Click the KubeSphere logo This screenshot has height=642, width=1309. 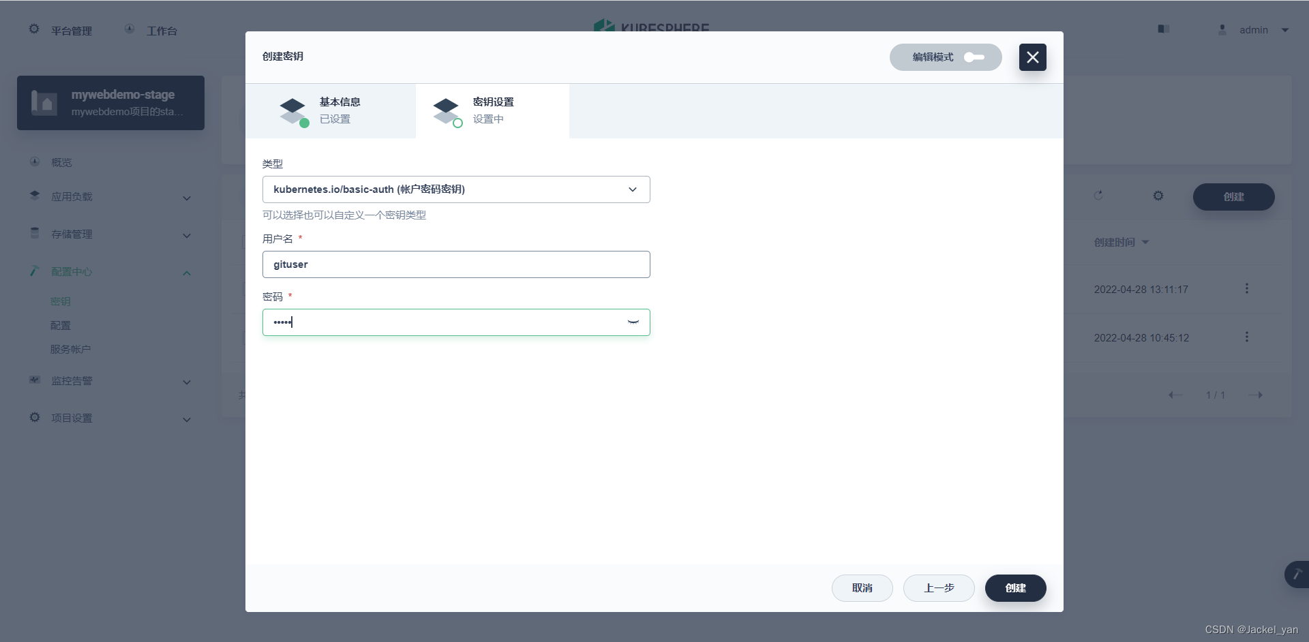coord(651,26)
